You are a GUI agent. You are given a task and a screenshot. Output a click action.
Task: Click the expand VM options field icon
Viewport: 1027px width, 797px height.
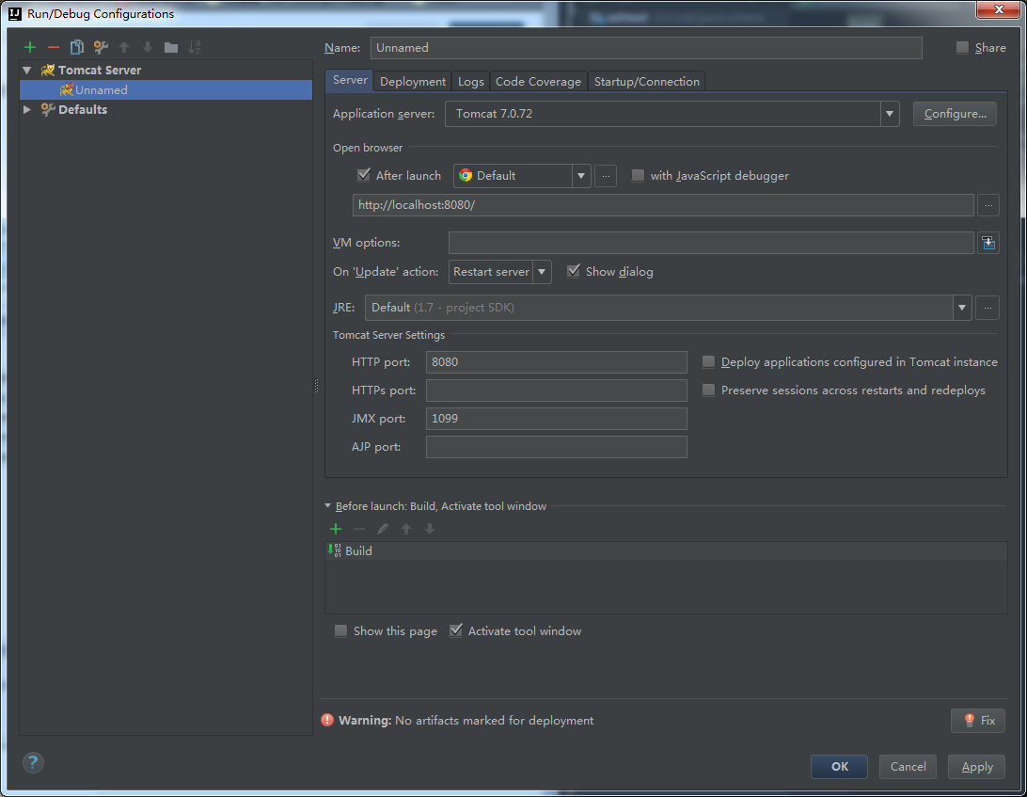tap(987, 243)
